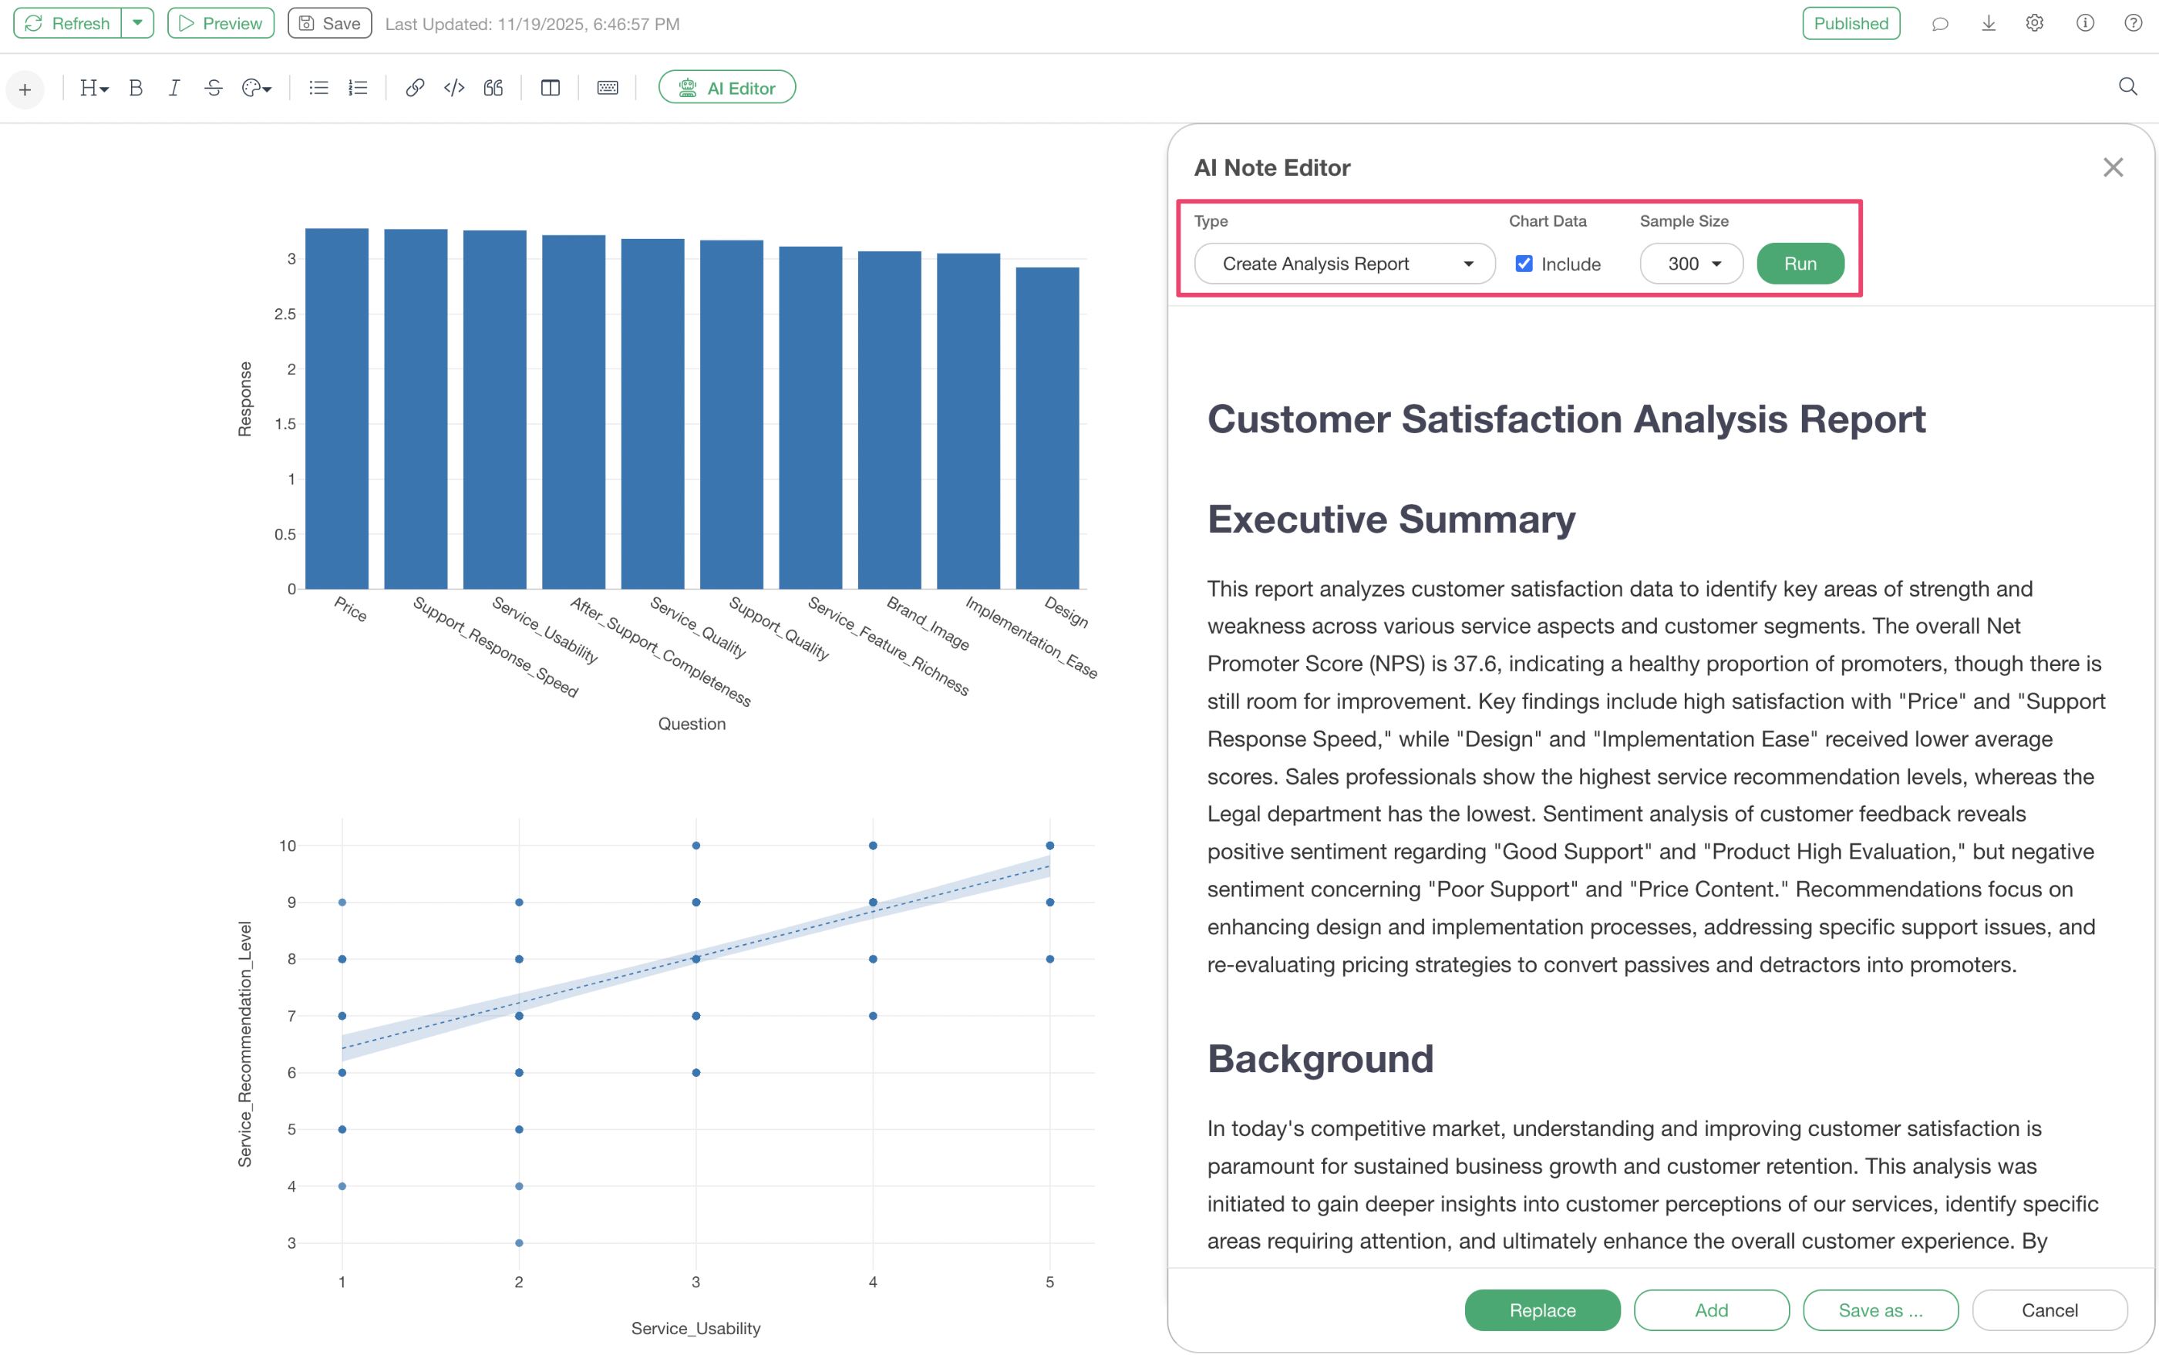The image size is (2159, 1355).
Task: Open the text color palette
Action: tap(257, 88)
